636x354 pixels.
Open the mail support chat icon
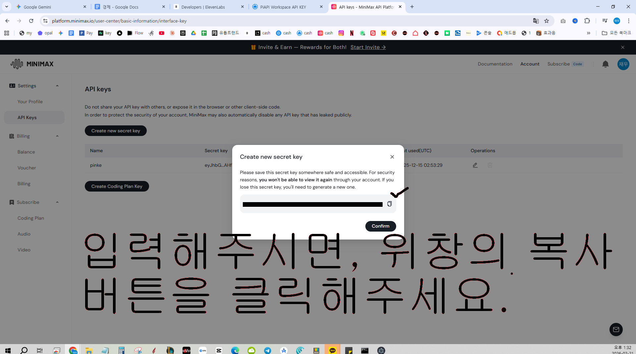click(616, 330)
